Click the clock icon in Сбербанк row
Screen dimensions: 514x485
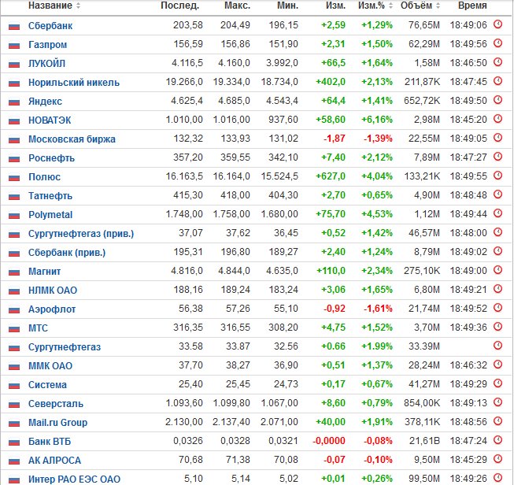pos(497,24)
